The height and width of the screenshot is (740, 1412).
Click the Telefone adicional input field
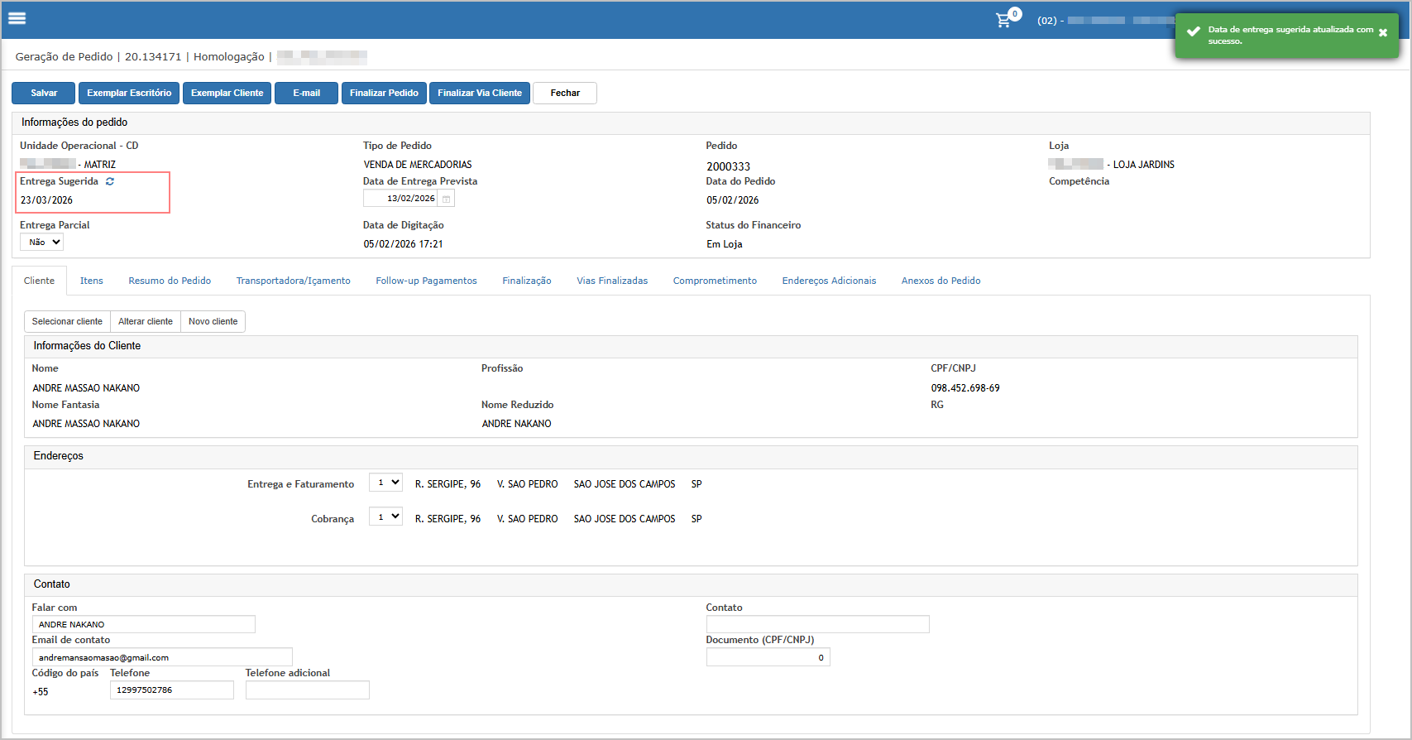(307, 690)
